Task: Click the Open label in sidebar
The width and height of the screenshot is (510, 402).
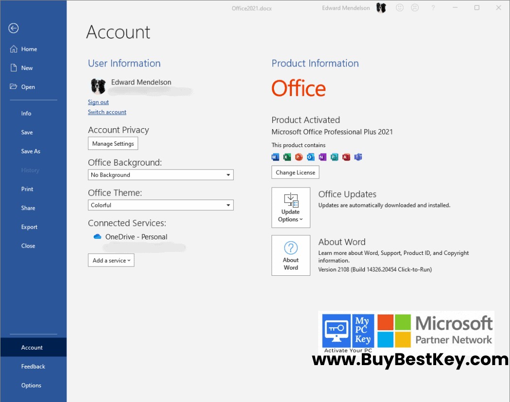Action: point(28,87)
